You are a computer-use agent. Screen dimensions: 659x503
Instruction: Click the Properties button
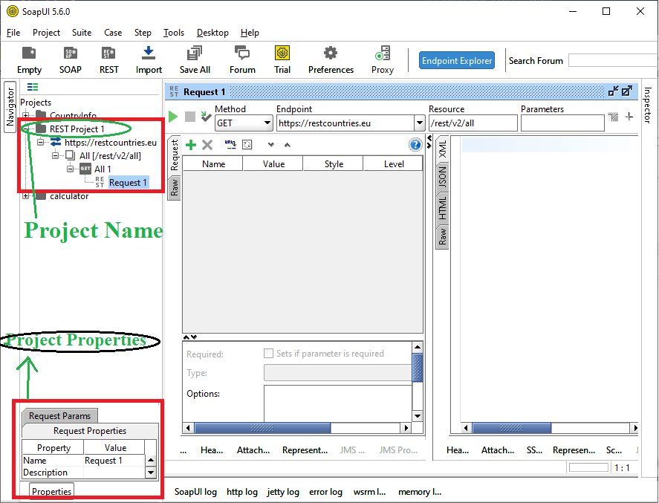(x=51, y=491)
